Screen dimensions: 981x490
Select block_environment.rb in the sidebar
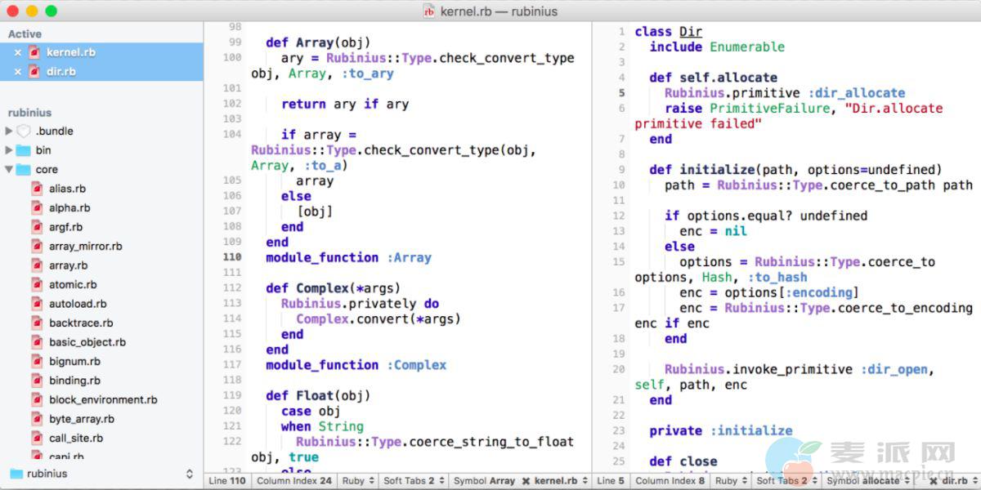(103, 400)
